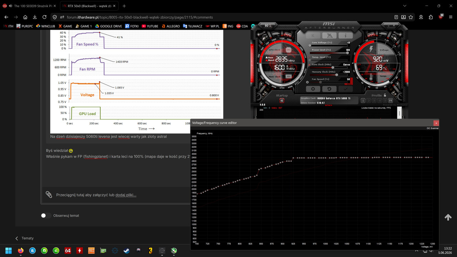This screenshot has width=457, height=257.
Task: Go back to Tematy chevron
Action: pyautogui.click(x=17, y=238)
